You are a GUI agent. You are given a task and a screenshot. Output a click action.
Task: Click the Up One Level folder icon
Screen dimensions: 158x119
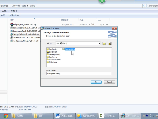click(x=104, y=44)
